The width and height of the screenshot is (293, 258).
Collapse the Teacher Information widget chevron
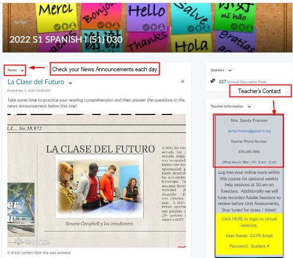click(249, 106)
